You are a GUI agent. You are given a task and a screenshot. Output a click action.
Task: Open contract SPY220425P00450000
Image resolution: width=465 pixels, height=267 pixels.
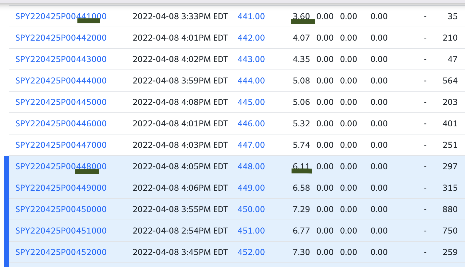(x=61, y=209)
